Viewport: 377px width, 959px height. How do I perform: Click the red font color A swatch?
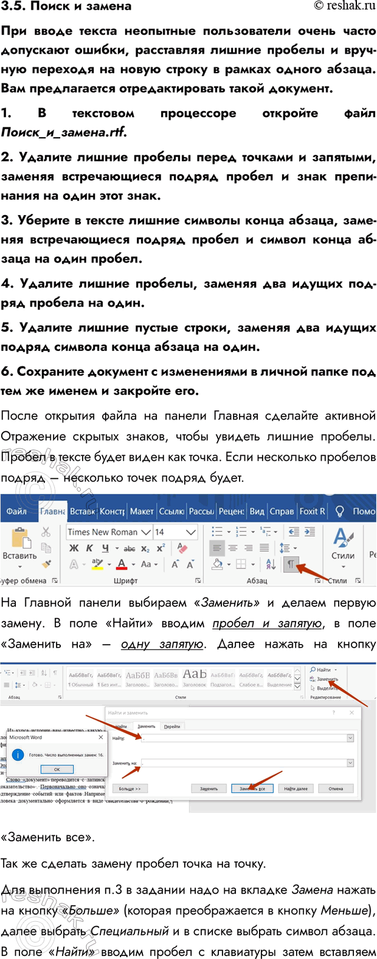coord(122,565)
